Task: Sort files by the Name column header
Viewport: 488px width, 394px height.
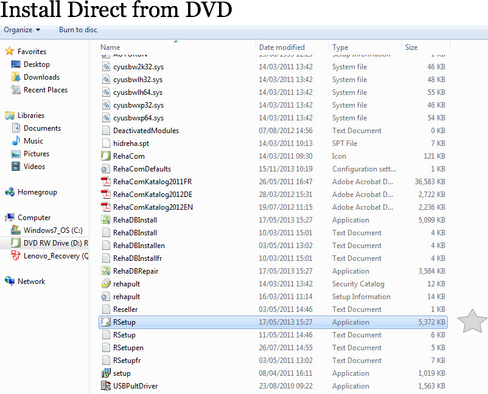Action: pyautogui.click(x=110, y=47)
